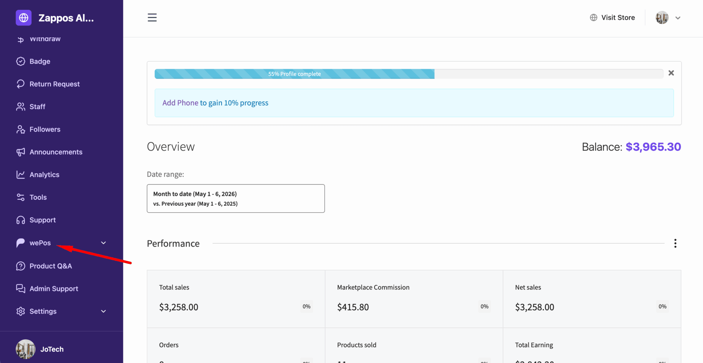
Task: Click the Announcements megaphone icon
Action: [x=21, y=152]
